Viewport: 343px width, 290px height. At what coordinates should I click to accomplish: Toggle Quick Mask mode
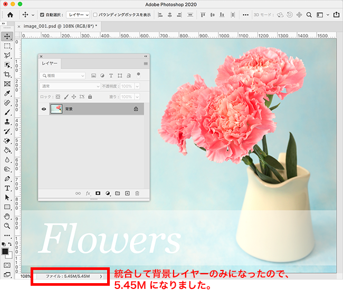click(7, 265)
